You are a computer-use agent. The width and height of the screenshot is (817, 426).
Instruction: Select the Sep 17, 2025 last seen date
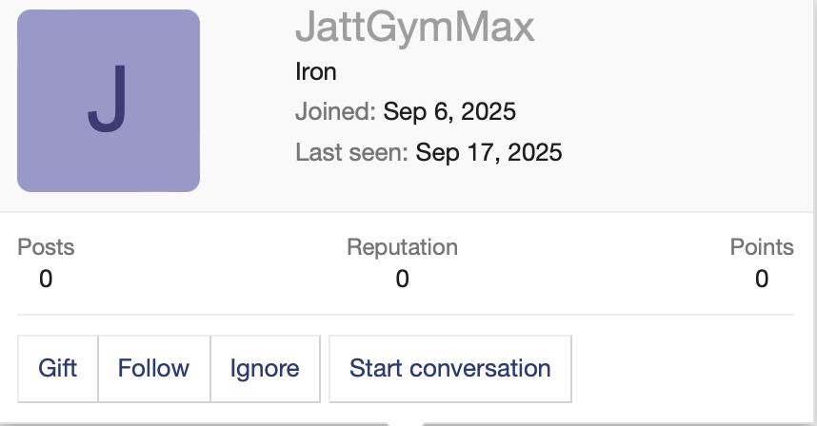coord(488,152)
